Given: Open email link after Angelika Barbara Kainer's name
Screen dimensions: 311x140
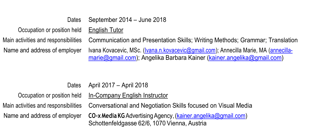Looking at the screenshot, I should [245, 58].
